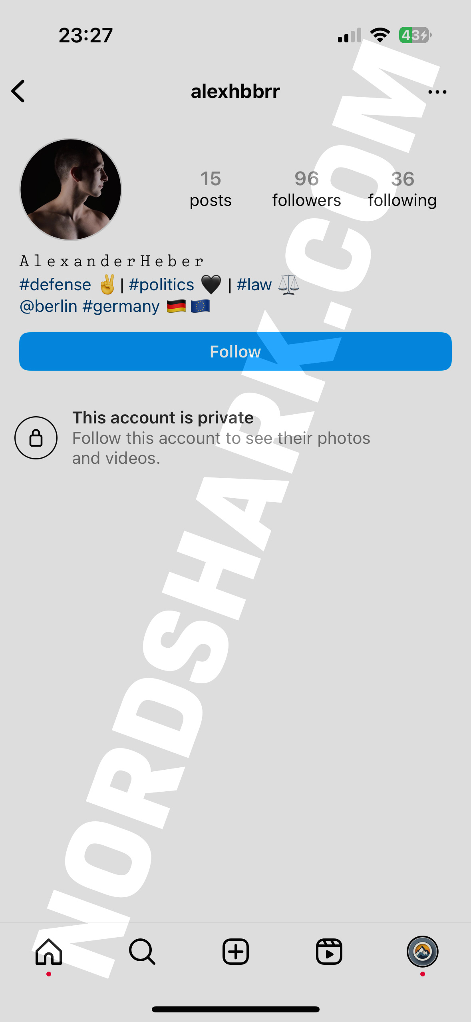The image size is (471, 1022).
Task: Open the #germany hashtag
Action: tap(121, 306)
